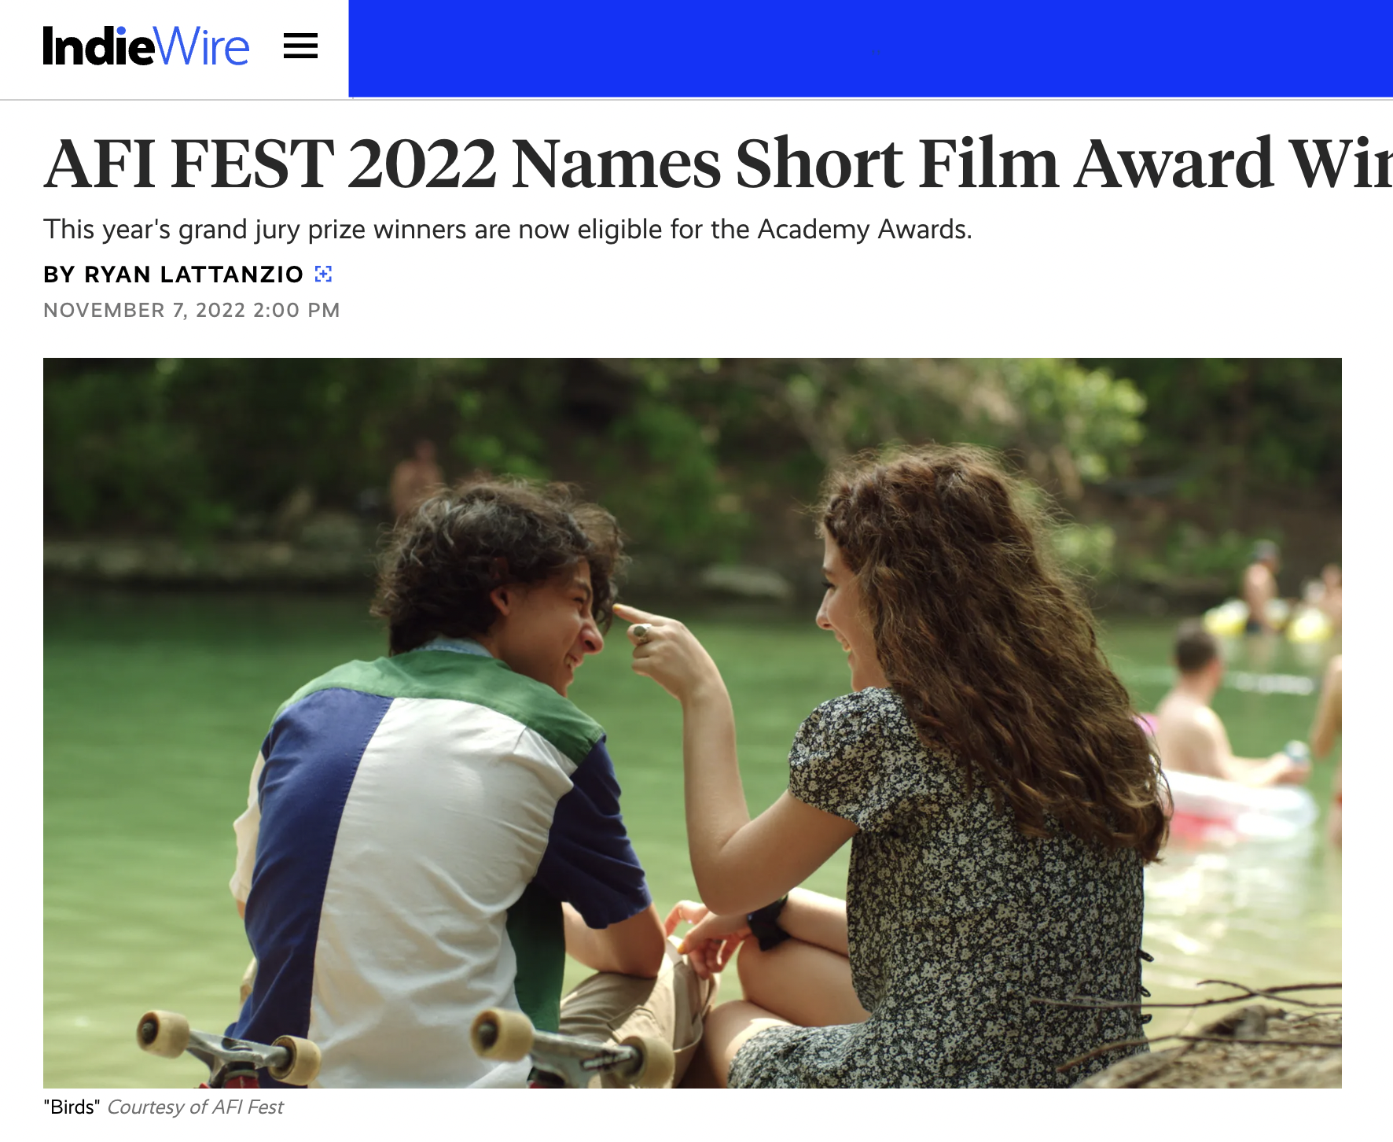Click "Academy Awards" in the subtitle
The height and width of the screenshot is (1142, 1393).
[x=865, y=230]
